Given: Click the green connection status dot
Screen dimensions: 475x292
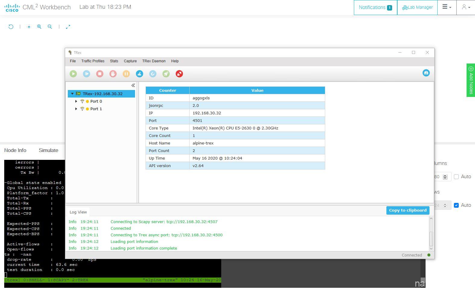Looking at the screenshot, I should coord(429,255).
